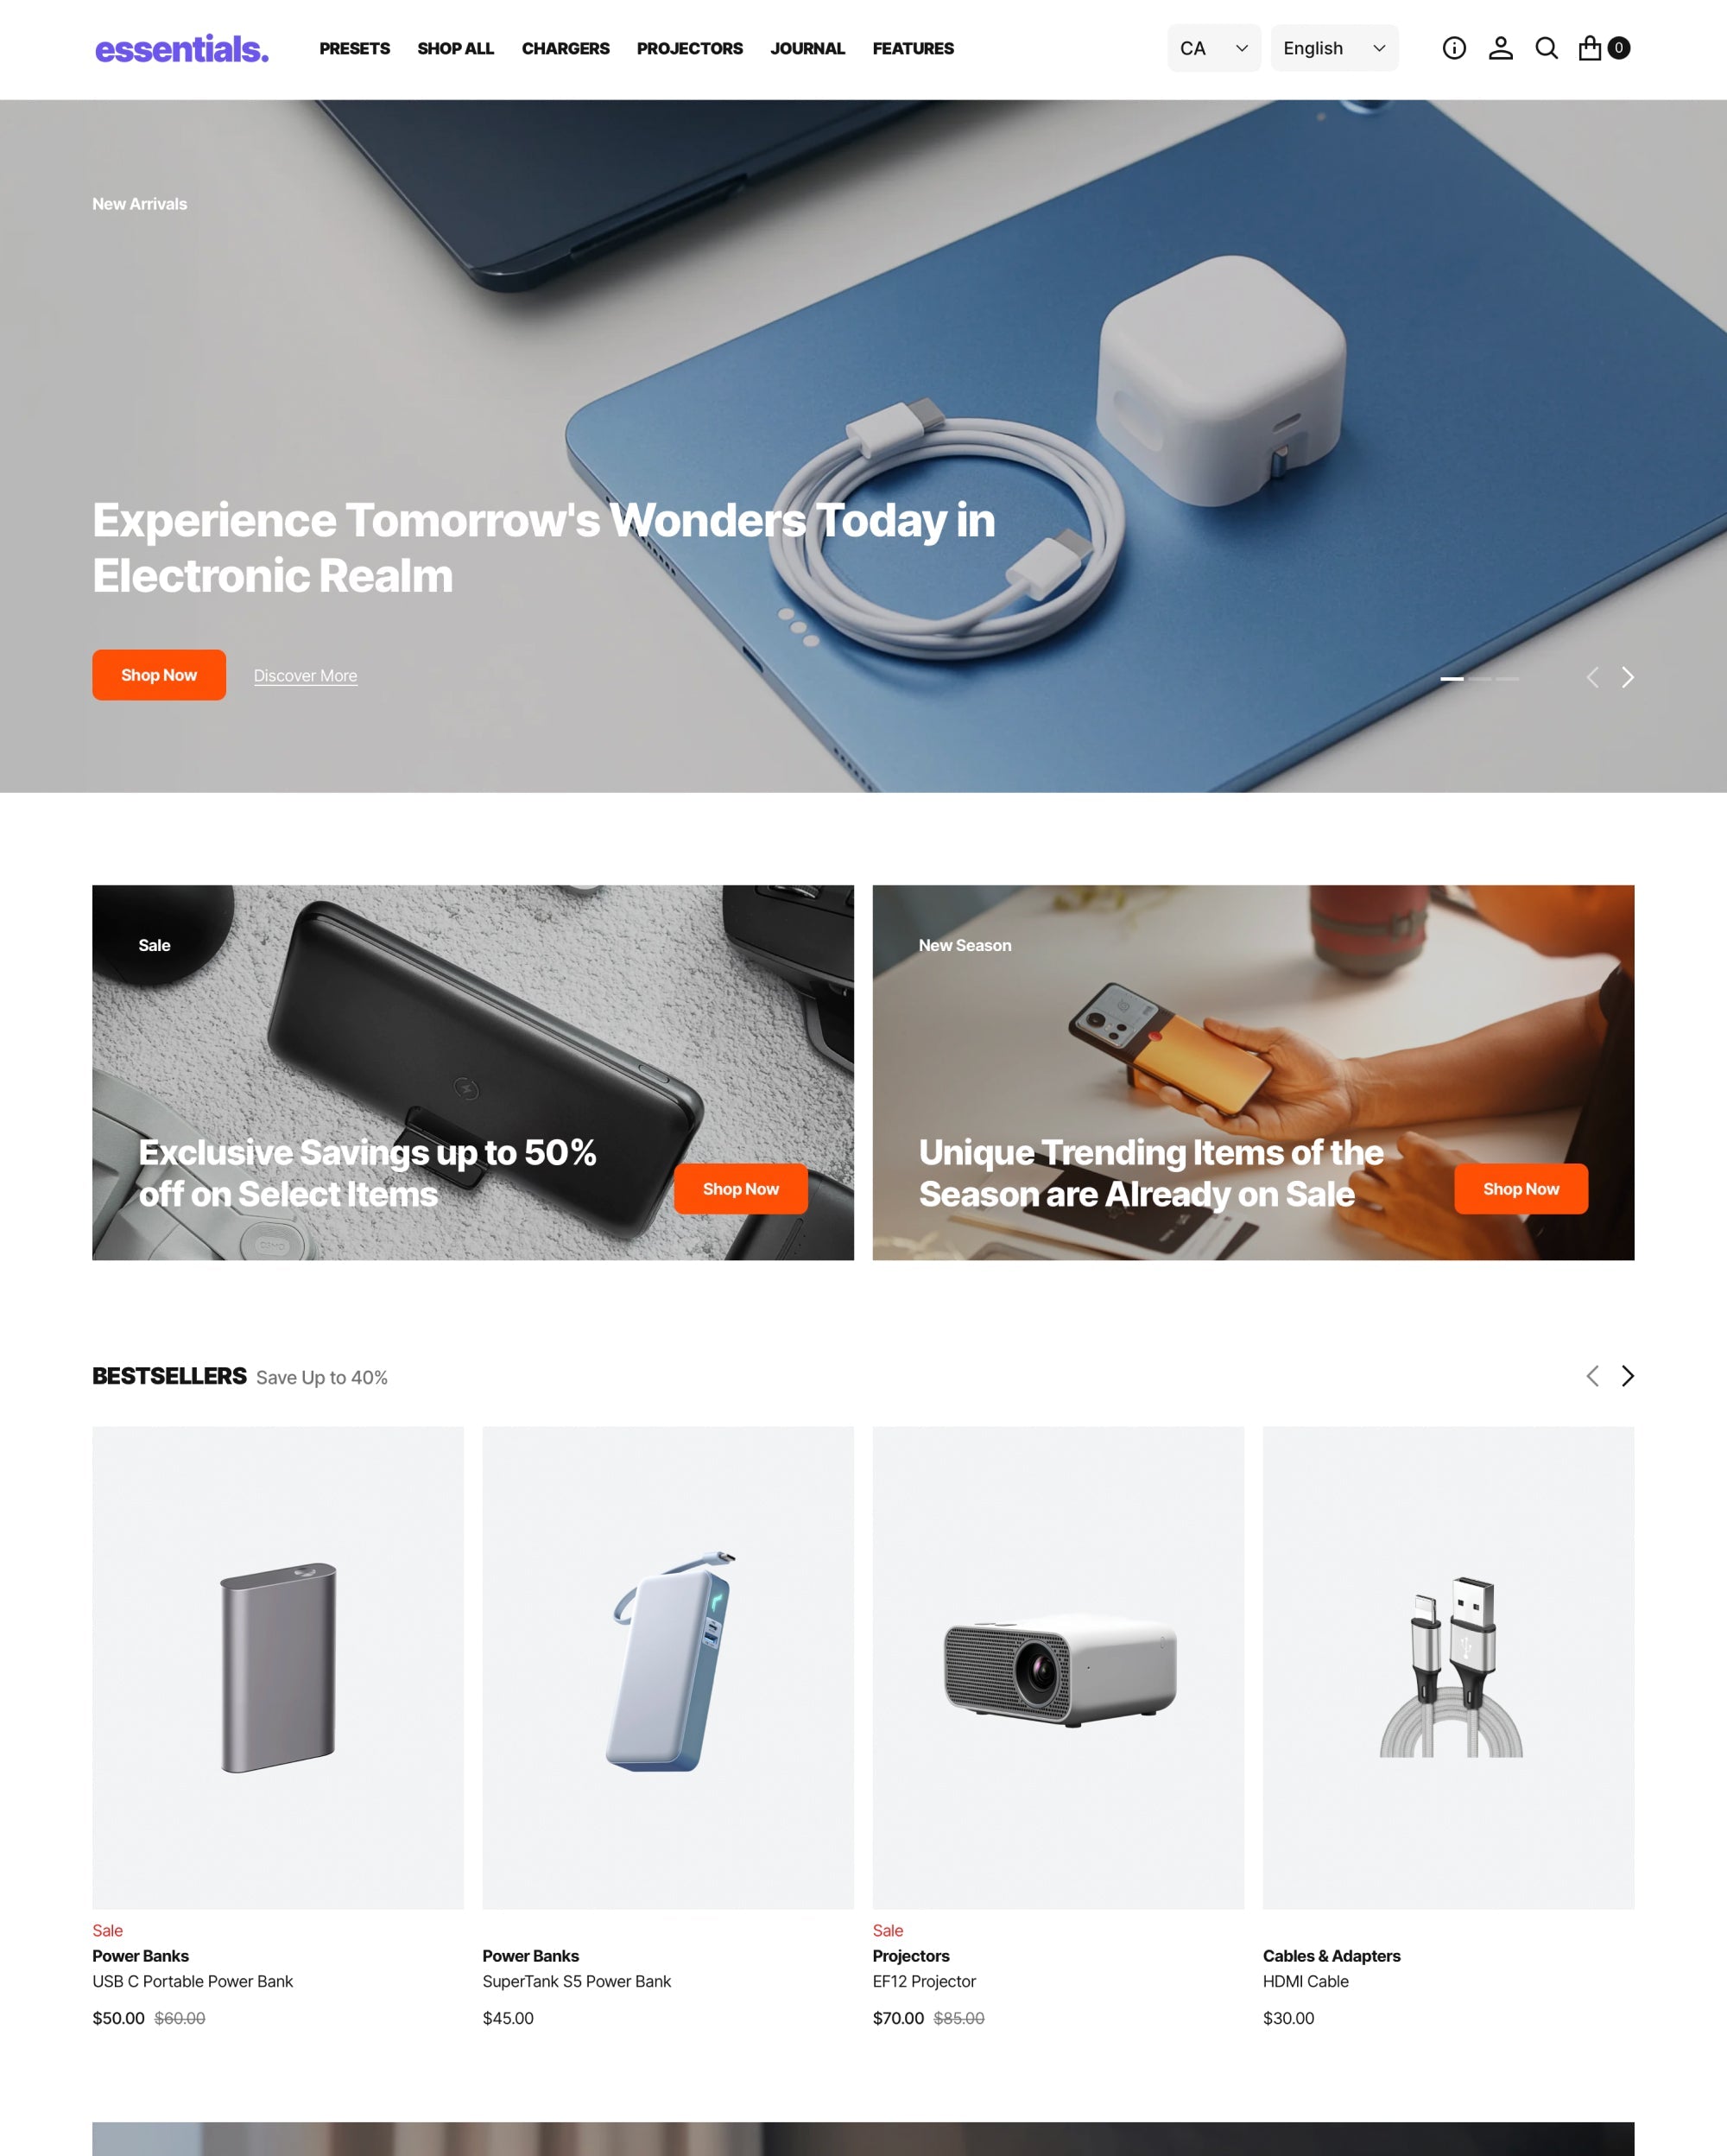The height and width of the screenshot is (2156, 1727).
Task: Click the user account icon
Action: 1498,48
